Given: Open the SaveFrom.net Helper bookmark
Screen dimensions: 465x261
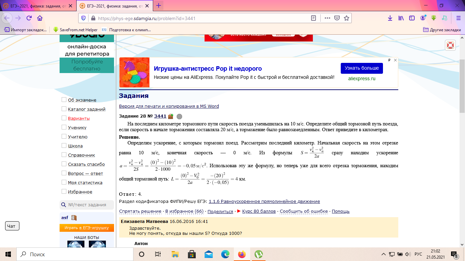Looking at the screenshot, I should (75, 30).
